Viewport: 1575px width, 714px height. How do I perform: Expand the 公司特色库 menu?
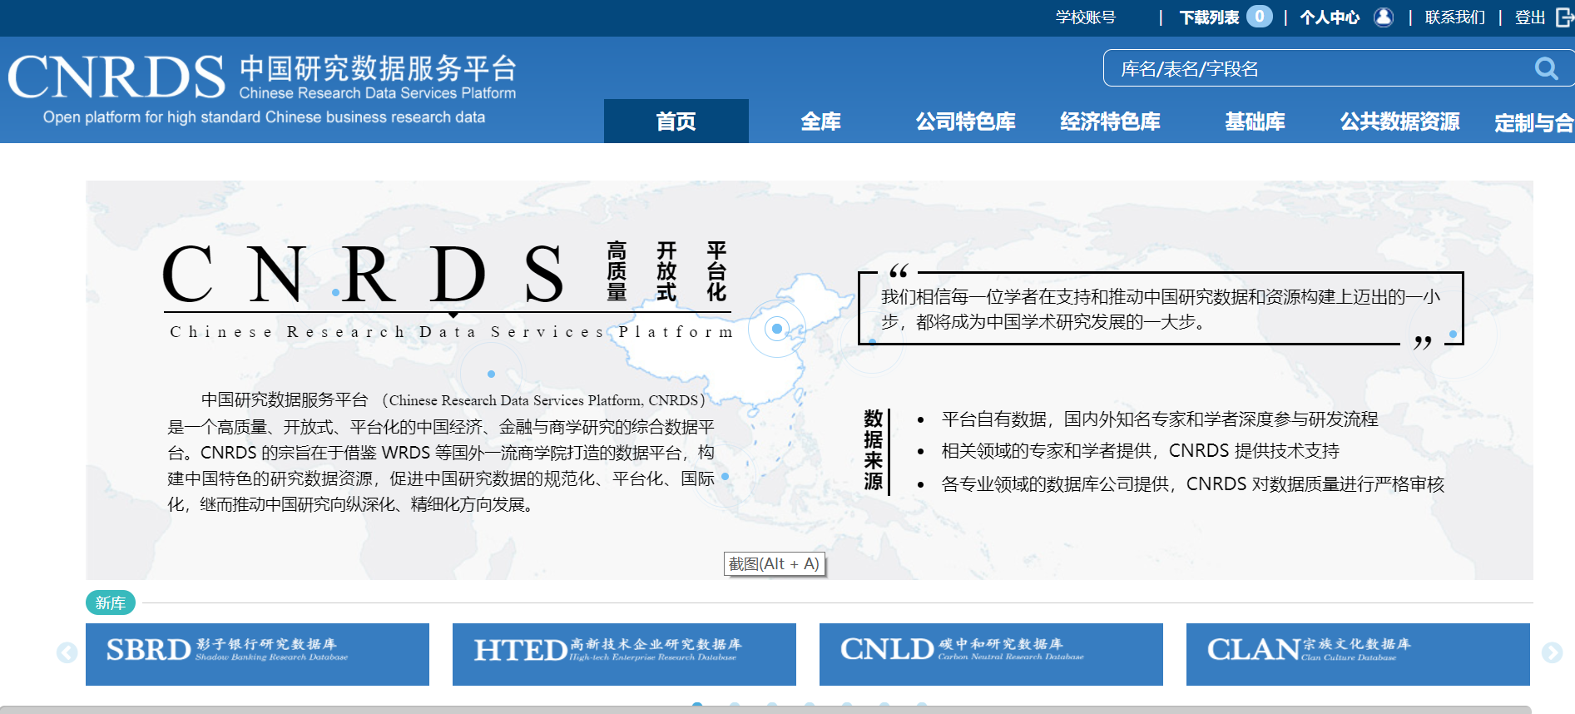click(x=965, y=121)
